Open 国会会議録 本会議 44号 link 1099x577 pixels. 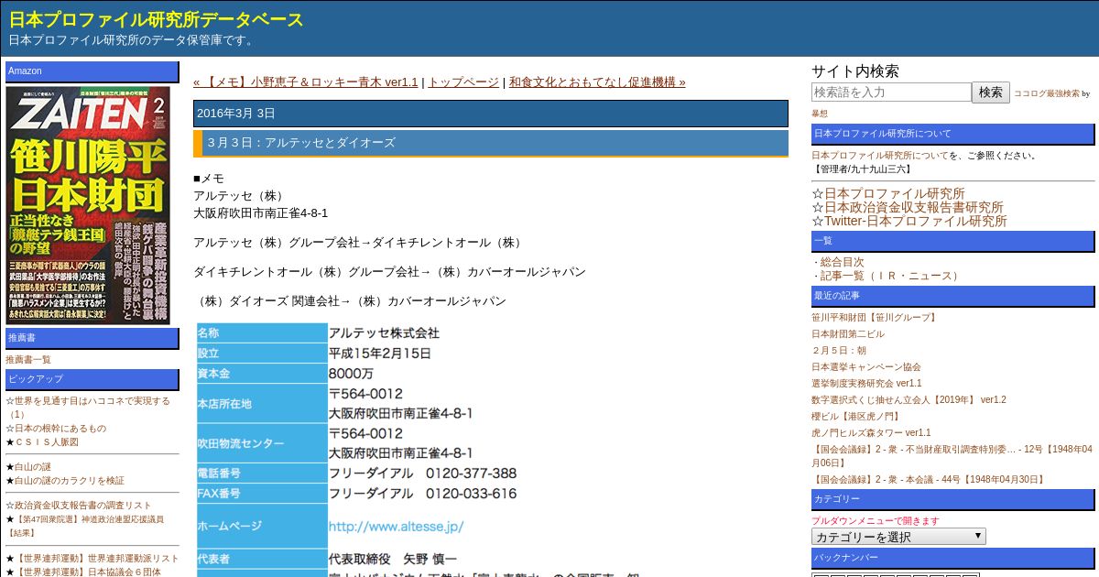coord(929,480)
